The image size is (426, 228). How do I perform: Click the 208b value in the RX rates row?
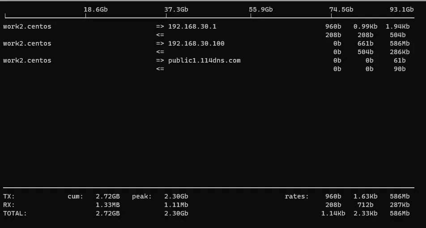click(333, 205)
